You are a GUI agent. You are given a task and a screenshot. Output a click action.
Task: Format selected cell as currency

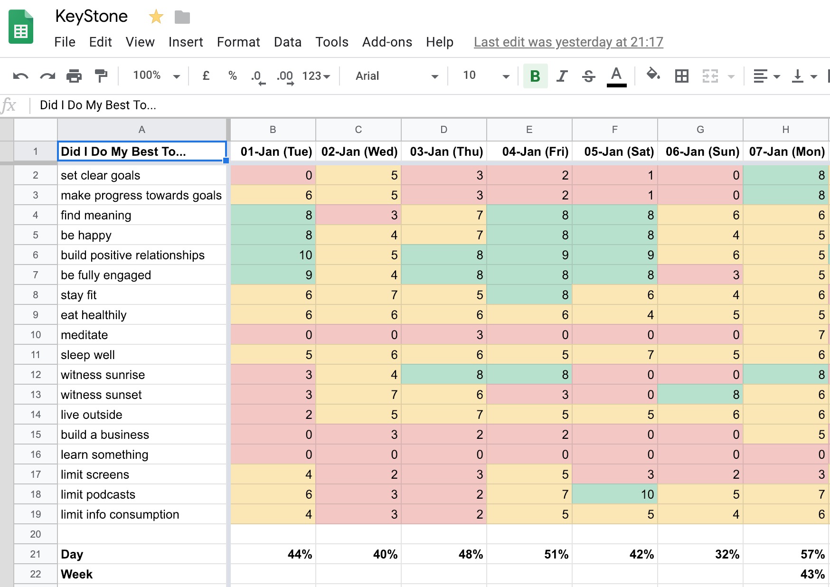206,76
